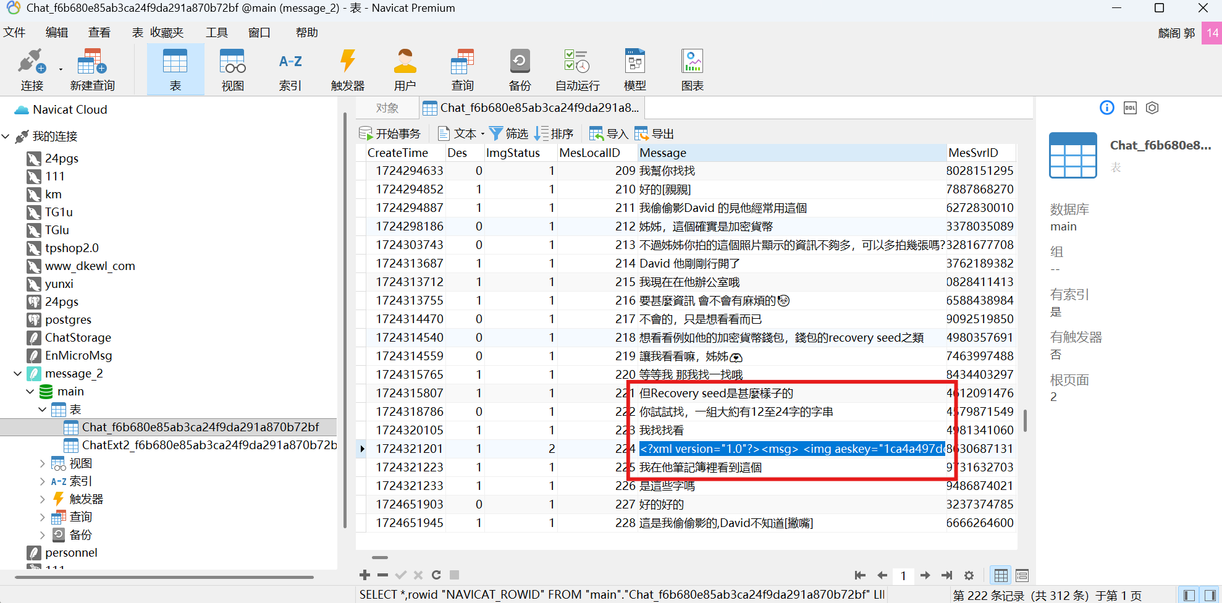Click the page number input field
Image resolution: width=1222 pixels, height=603 pixels.
(903, 575)
